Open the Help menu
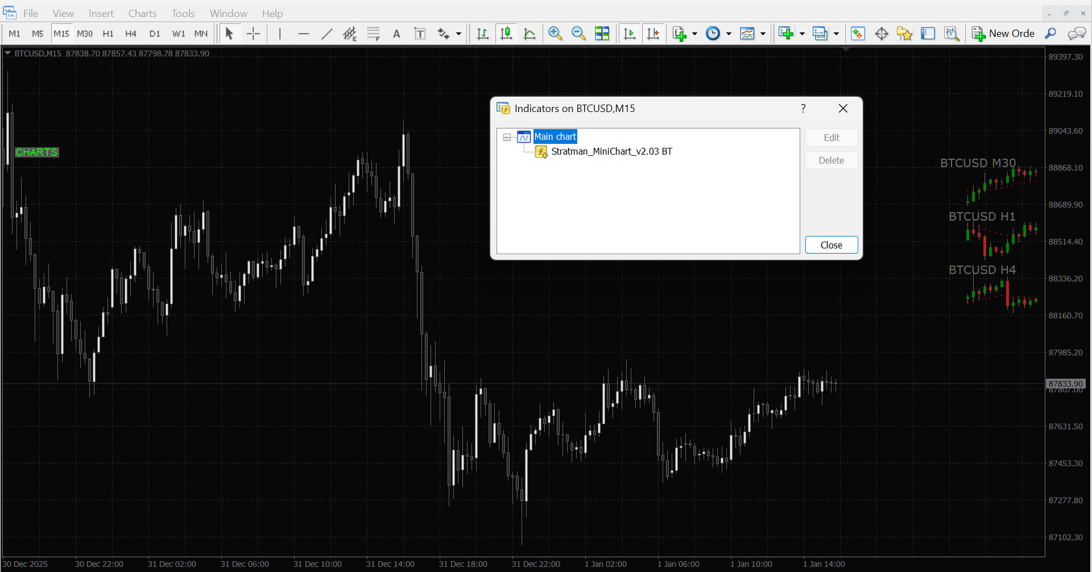 coord(272,13)
